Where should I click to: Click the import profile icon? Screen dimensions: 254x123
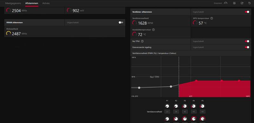[234, 3]
